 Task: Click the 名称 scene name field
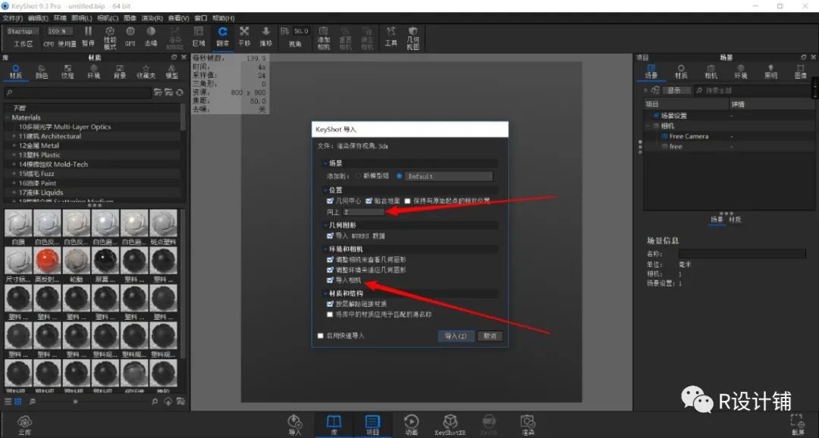pyautogui.click(x=742, y=254)
